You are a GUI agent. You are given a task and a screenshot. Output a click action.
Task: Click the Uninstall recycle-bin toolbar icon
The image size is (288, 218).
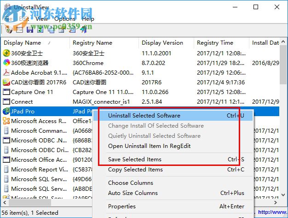9,29
